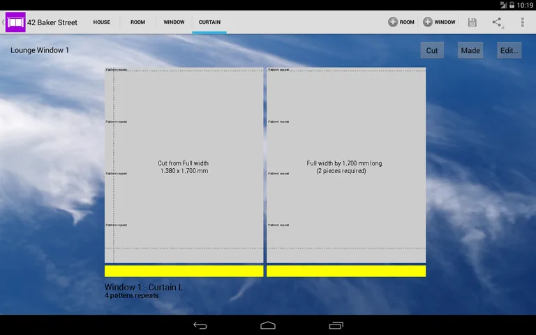
Task: Tap the purple curtain app icon
Action: (x=15, y=22)
